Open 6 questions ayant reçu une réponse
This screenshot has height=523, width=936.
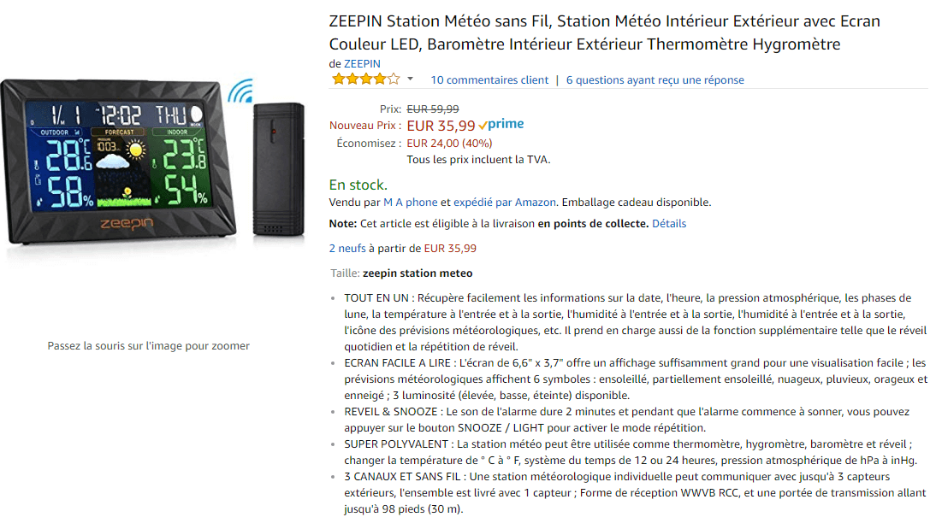click(655, 80)
